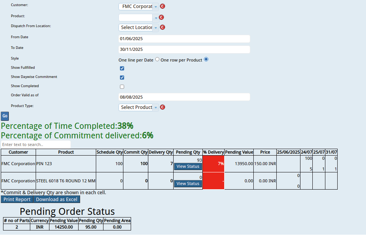Open the Customer dropdown
The height and width of the screenshot is (237, 366).
pos(138,6)
